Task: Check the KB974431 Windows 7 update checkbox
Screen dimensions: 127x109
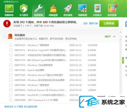Action: (11, 45)
